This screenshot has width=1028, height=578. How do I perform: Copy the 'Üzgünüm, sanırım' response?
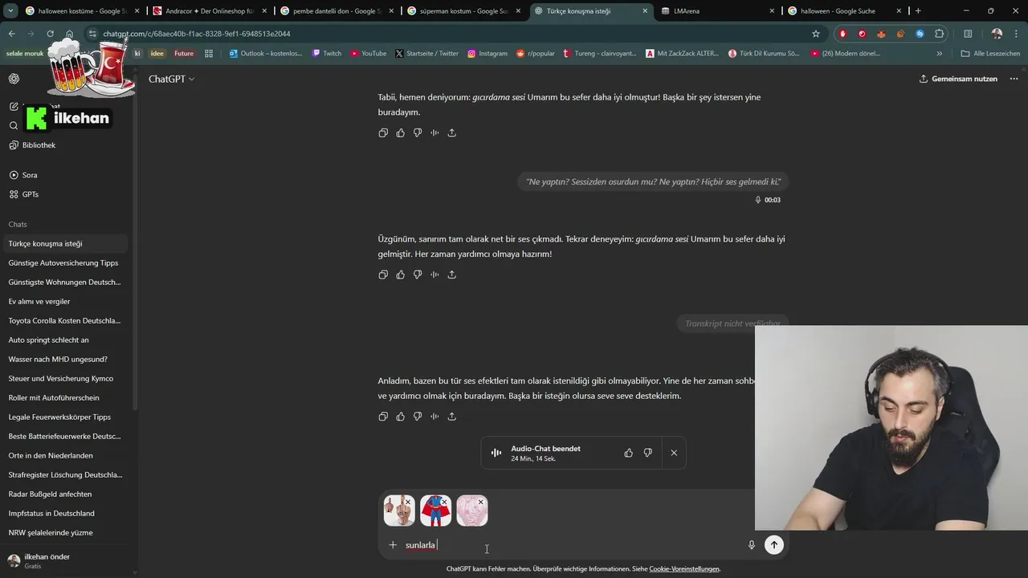click(383, 275)
